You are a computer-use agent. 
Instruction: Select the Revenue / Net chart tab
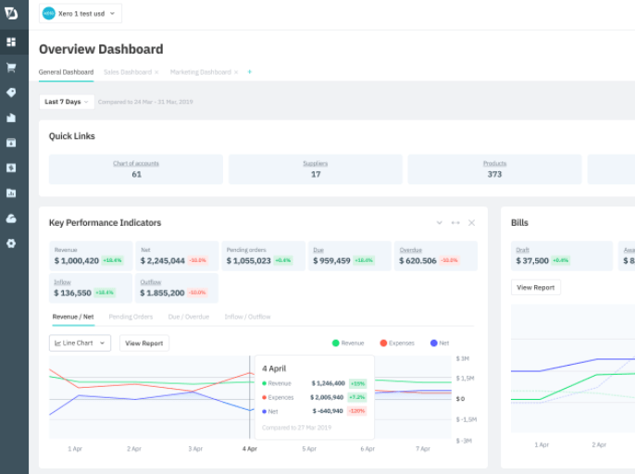[x=73, y=317]
